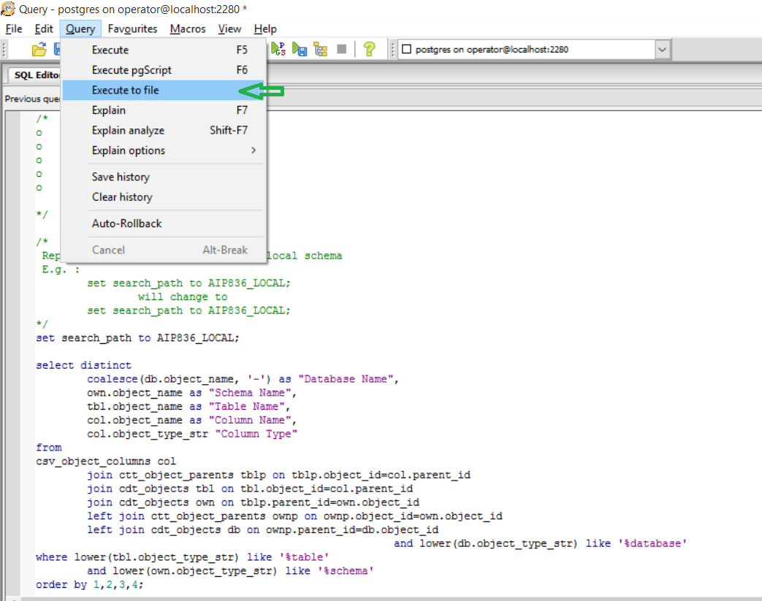The height and width of the screenshot is (601, 762).
Task: Click the Explain query toolbar icon
Action: [320, 49]
